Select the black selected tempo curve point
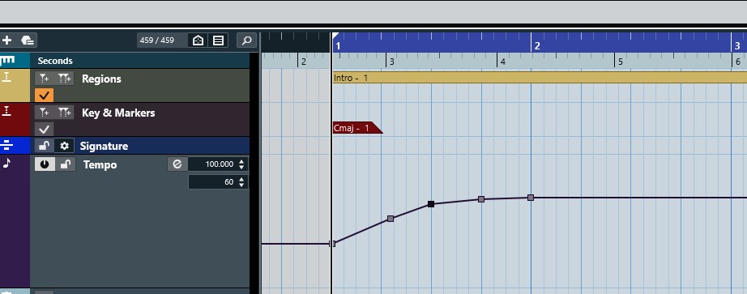The image size is (747, 294). click(x=431, y=204)
